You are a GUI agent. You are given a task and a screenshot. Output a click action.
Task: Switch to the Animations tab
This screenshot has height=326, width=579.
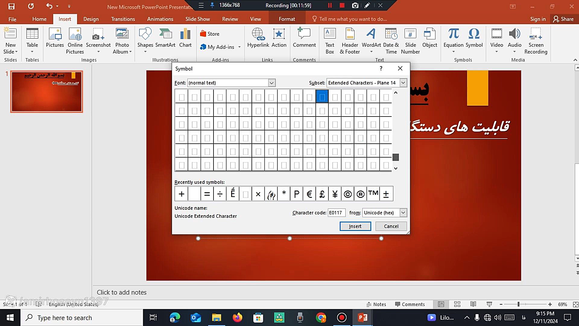click(160, 19)
